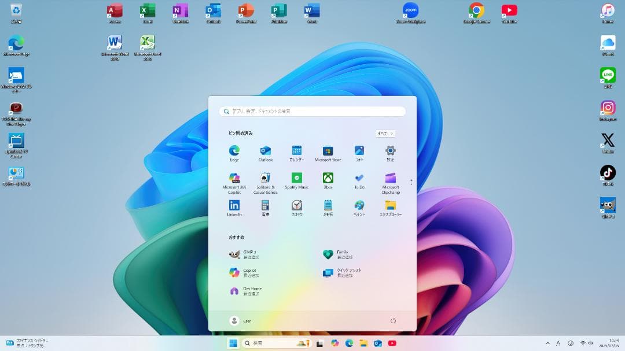Expand すべて to show all apps
This screenshot has height=351, width=625.
coord(385,133)
